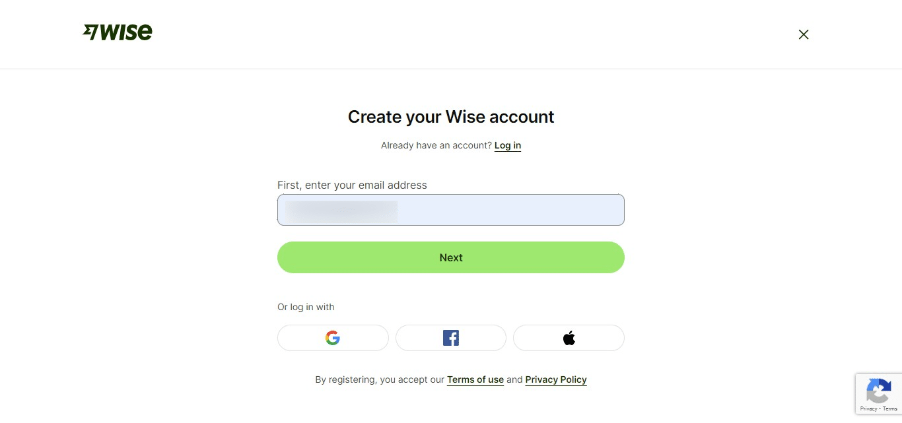This screenshot has width=902, height=423.
Task: Click the Wise flag arrow symbol
Action: tap(90, 31)
